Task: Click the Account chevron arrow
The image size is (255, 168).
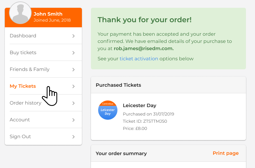Action: tap(73, 120)
